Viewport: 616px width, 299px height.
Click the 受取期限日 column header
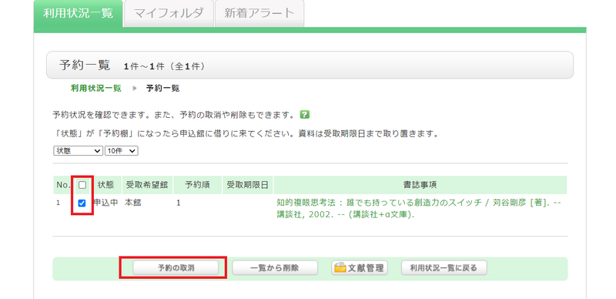pos(247,185)
